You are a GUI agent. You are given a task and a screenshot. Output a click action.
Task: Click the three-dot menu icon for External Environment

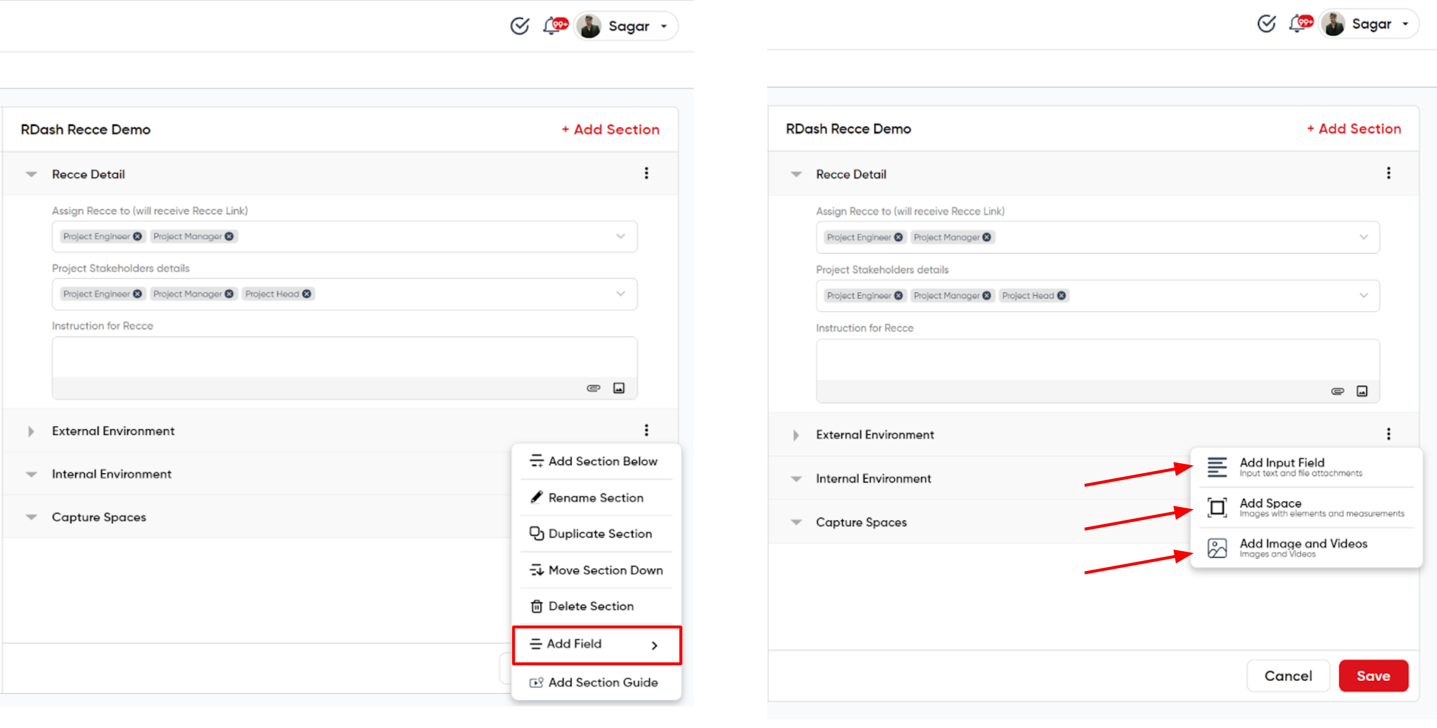pos(647,430)
